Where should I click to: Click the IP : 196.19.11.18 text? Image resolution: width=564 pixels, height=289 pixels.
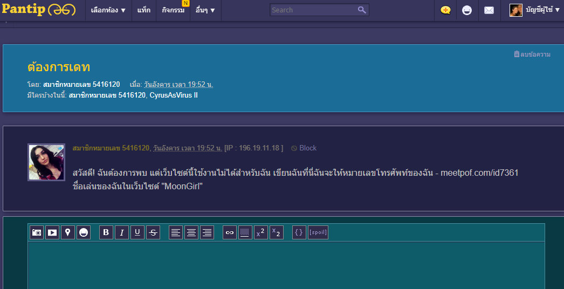tap(253, 148)
